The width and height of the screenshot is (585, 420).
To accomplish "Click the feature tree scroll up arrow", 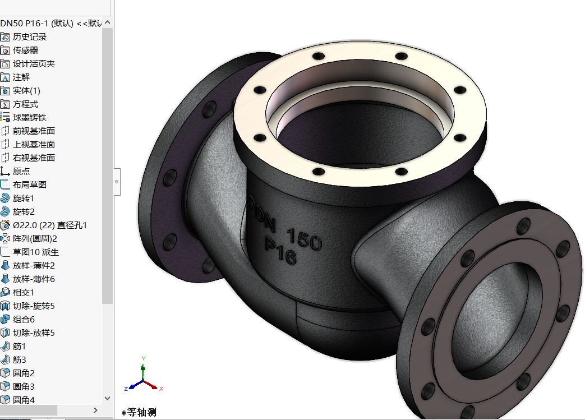I will [x=108, y=23].
